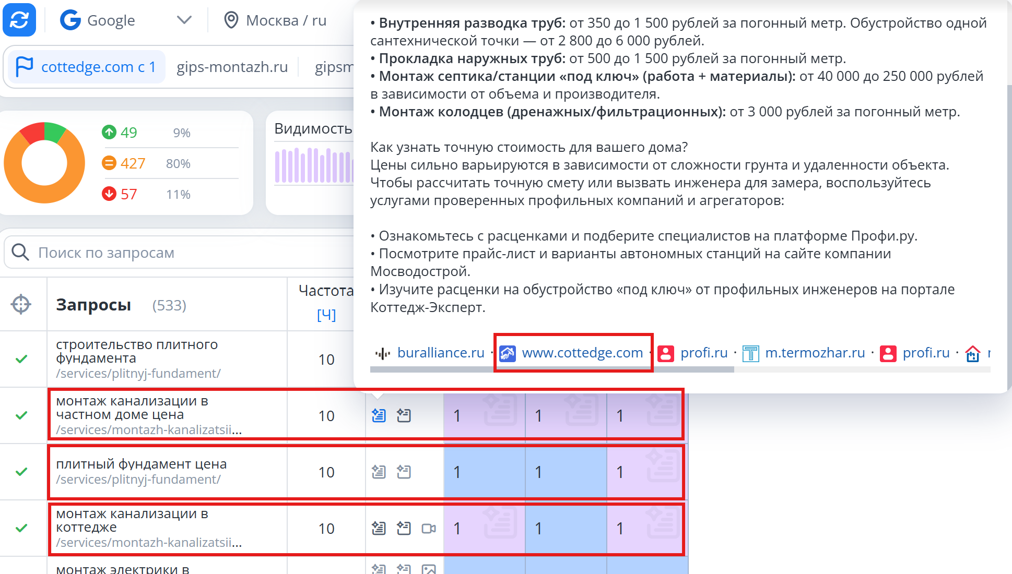Open the монтаж канализации в коттедже query
1012x574 pixels.
click(x=132, y=520)
